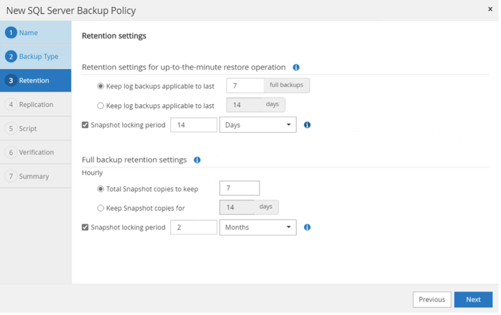Click the Total Snapshot copies input field
Viewport: 501px width, 315px height.
coord(239,188)
